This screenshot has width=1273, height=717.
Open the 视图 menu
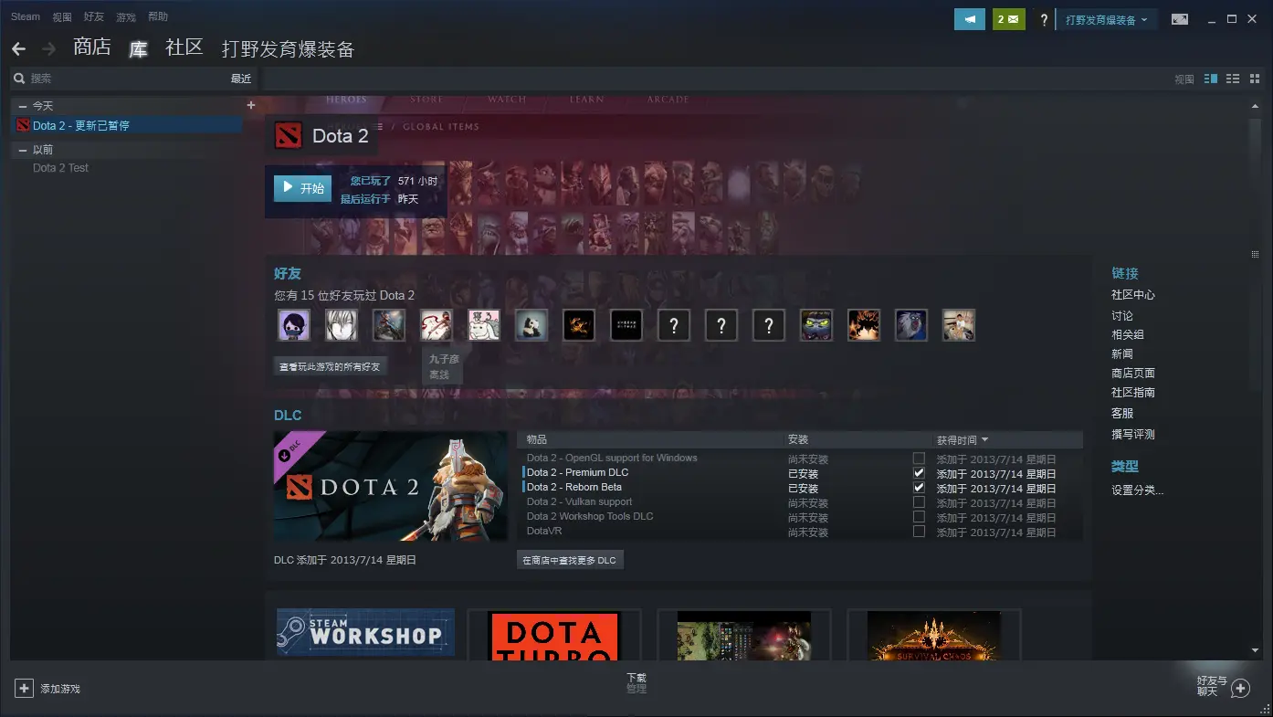pos(62,16)
